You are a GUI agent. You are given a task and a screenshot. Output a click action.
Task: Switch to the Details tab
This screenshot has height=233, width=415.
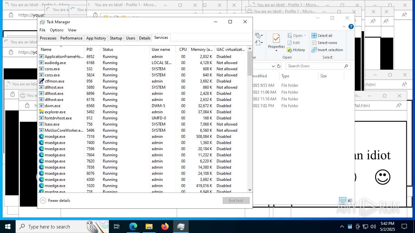[x=145, y=38]
